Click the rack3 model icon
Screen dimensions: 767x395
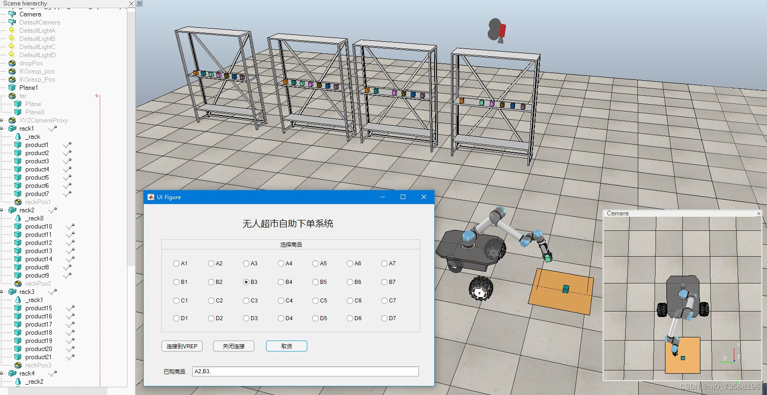point(12,292)
